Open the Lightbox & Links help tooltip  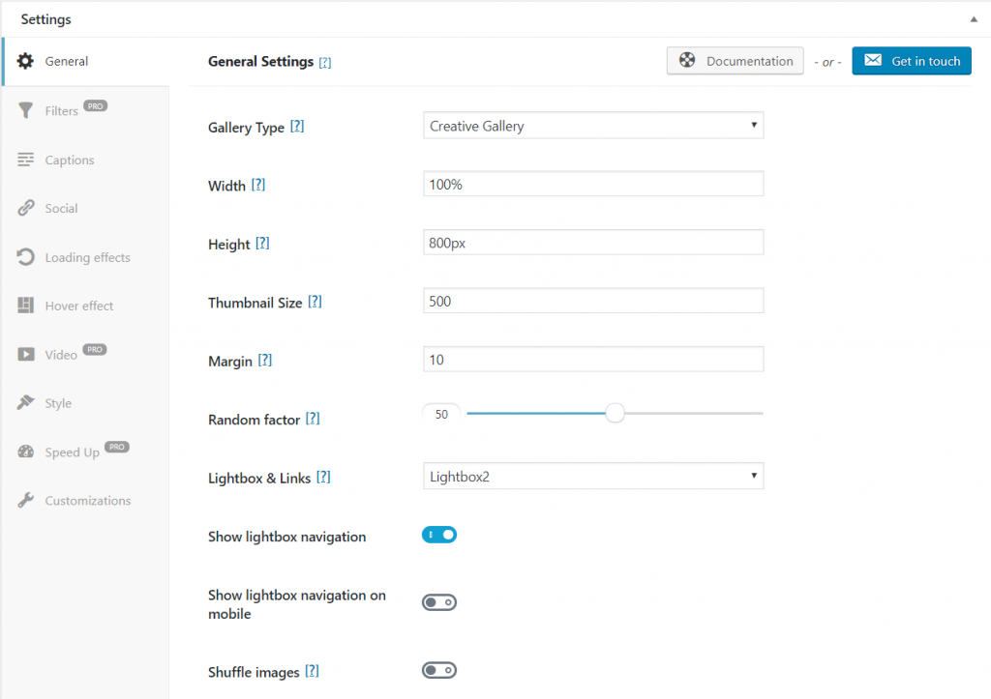(323, 477)
